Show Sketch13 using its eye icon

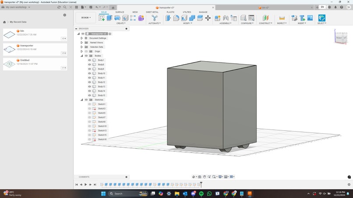[x=89, y=131]
